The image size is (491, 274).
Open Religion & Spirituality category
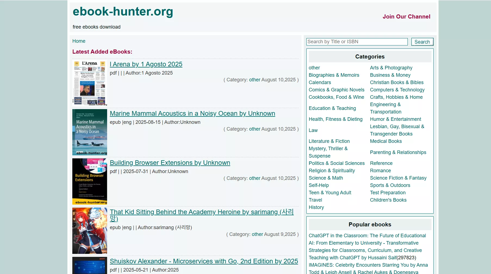point(332,171)
